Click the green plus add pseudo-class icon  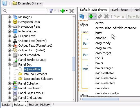point(91,16)
